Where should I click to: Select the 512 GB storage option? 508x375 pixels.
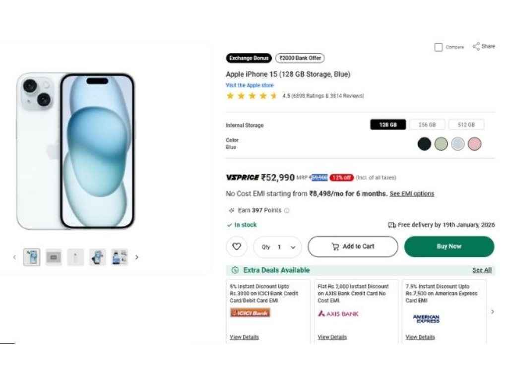tap(466, 125)
